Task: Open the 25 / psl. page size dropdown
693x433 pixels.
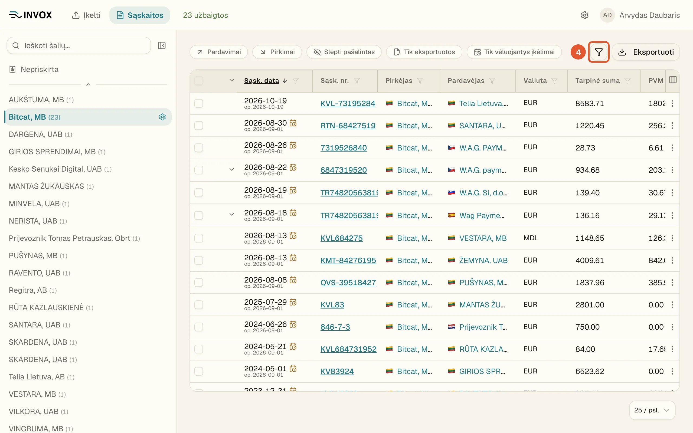Action: click(652, 410)
